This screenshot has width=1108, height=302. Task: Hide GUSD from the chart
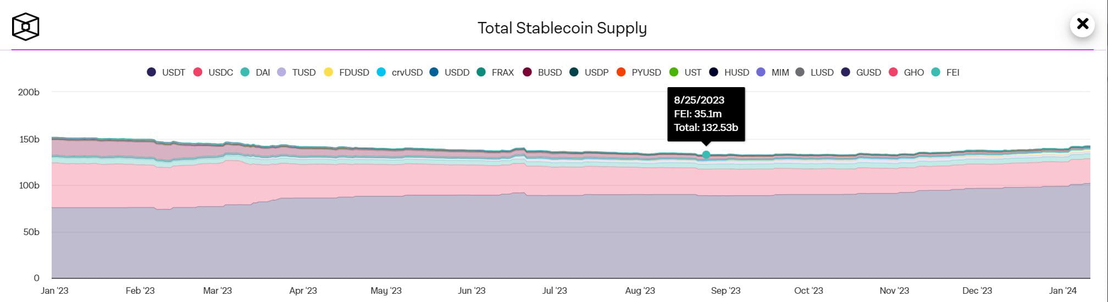point(861,72)
